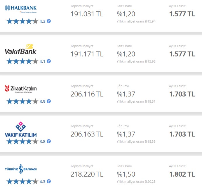Select VakıfBank monthly installment 1.577 TL
202x188 pixels.
coord(182,54)
